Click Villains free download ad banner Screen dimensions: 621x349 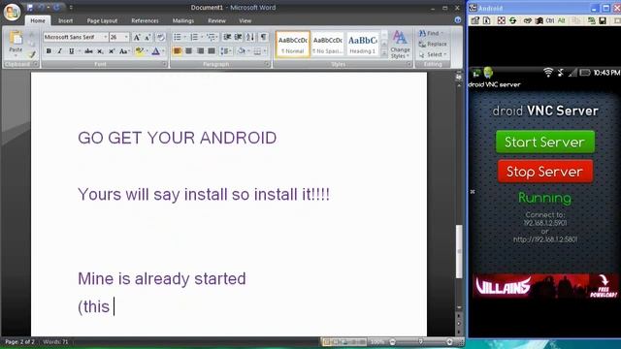pyautogui.click(x=545, y=286)
